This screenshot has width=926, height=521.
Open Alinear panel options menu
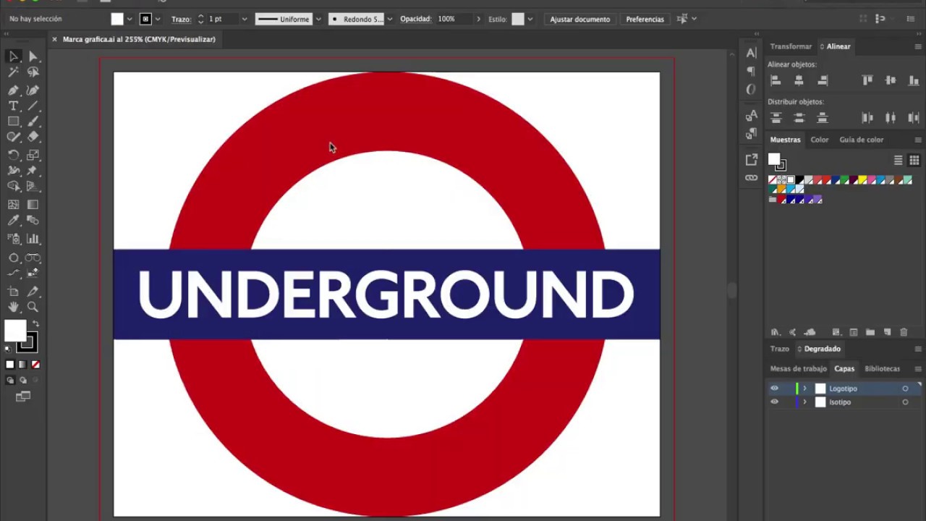918,46
